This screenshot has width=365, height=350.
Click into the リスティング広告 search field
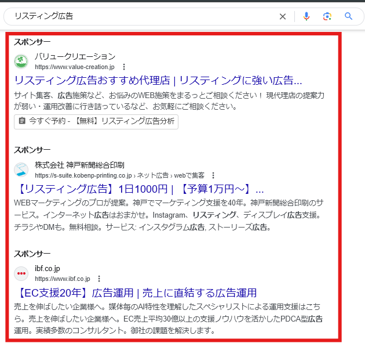[x=139, y=16]
